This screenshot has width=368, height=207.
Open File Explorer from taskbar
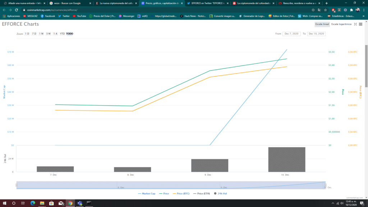point(42,203)
